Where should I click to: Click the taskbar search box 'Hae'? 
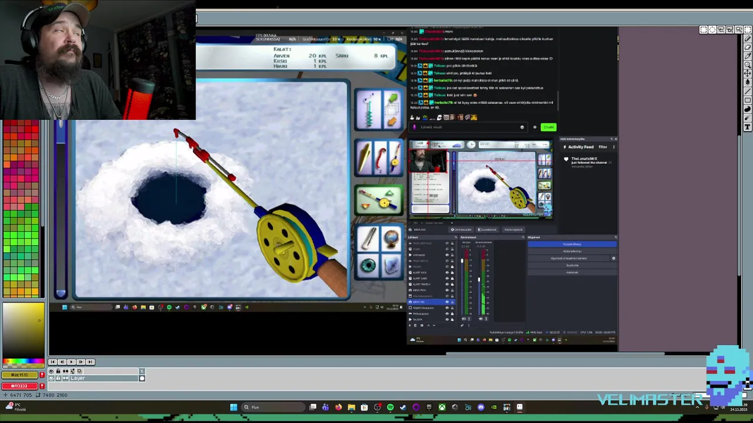[x=274, y=407]
